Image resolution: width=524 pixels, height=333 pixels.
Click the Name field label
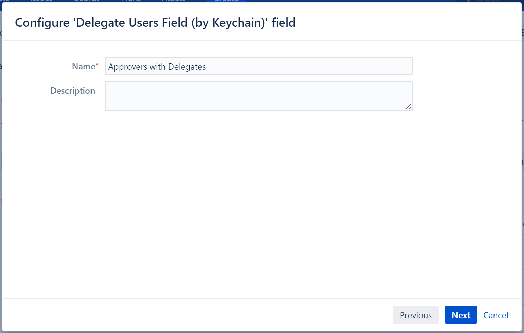click(x=83, y=66)
